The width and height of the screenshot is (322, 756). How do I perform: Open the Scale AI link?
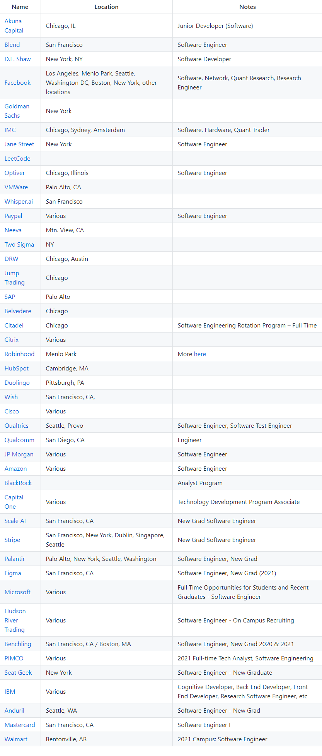(x=15, y=521)
